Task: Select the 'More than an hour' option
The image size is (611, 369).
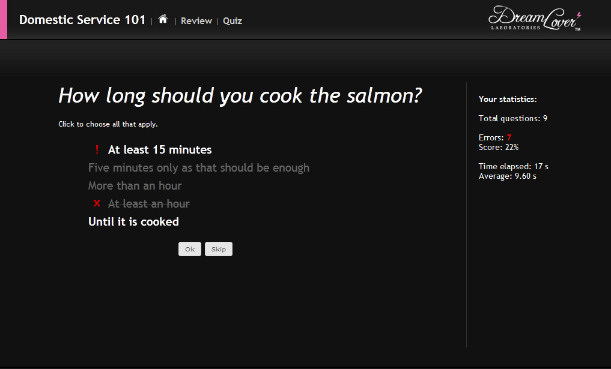Action: (x=135, y=185)
